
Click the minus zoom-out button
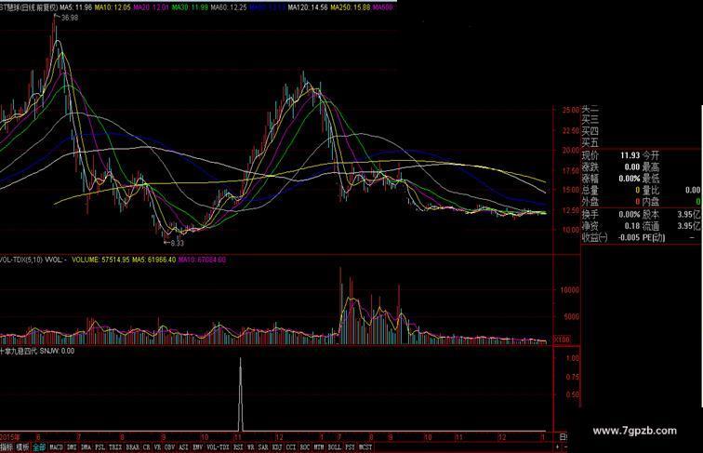tap(564, 447)
